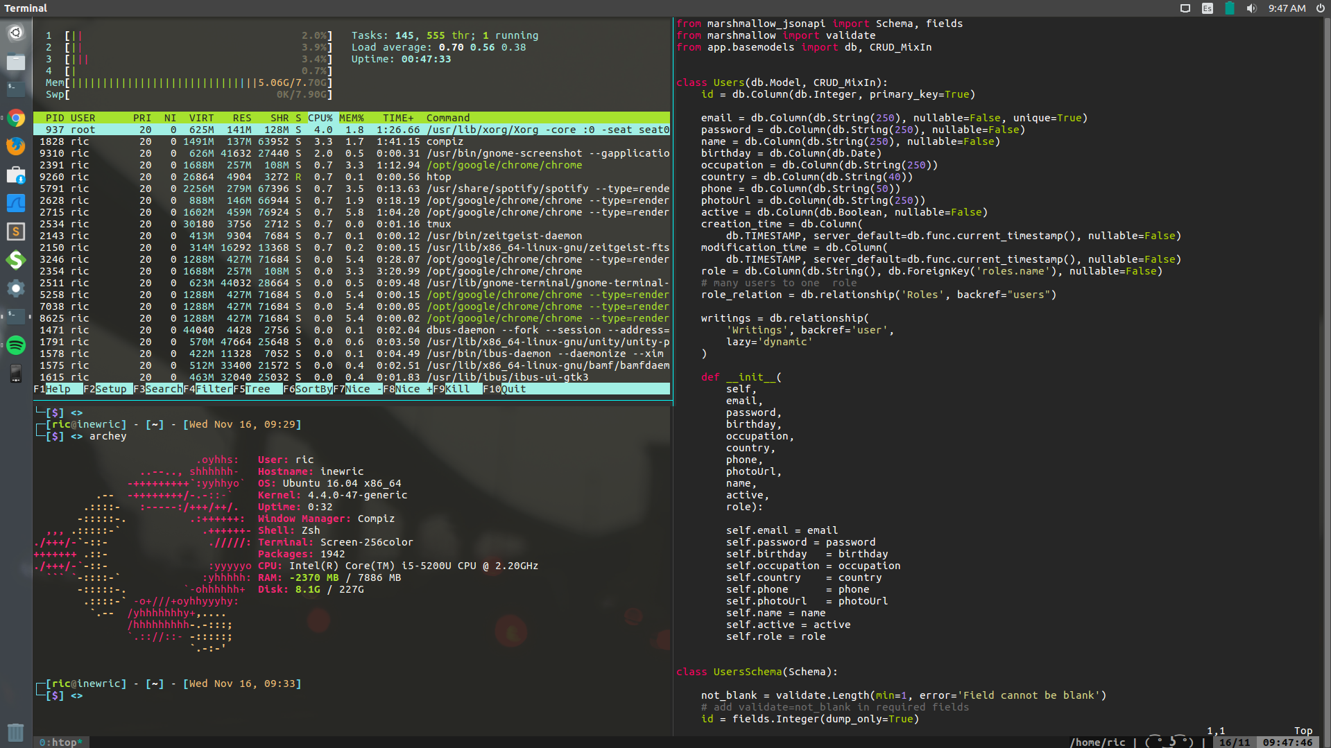This screenshot has height=748, width=1331.
Task: Open Firefox from the launcher
Action: coord(16,146)
